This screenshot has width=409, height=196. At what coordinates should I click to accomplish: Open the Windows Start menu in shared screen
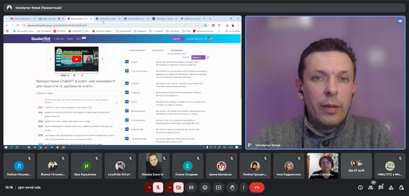[x=6, y=147]
